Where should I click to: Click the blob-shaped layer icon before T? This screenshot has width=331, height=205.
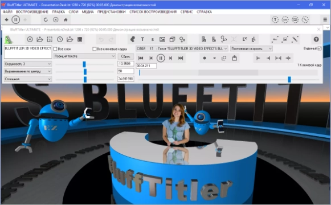pos(133,39)
